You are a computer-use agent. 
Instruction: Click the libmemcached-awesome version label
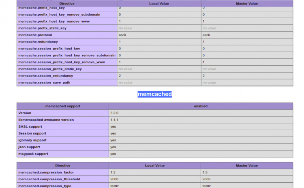[x=46, y=120]
